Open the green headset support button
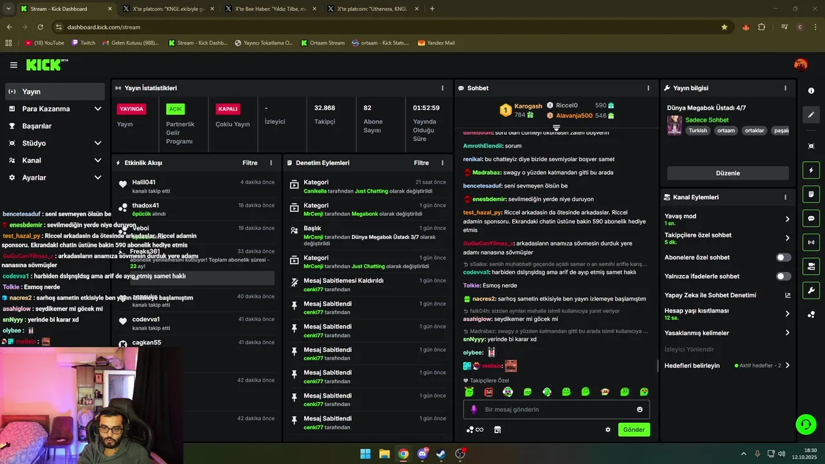Screen dimensions: 825x464 coord(806,424)
